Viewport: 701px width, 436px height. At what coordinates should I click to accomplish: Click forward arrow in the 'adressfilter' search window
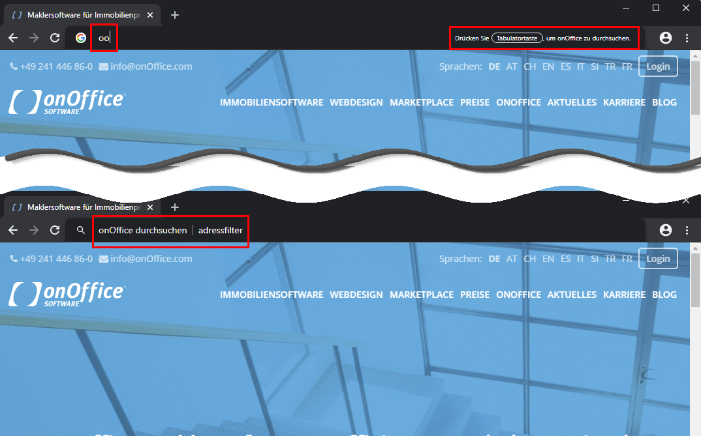pos(34,230)
